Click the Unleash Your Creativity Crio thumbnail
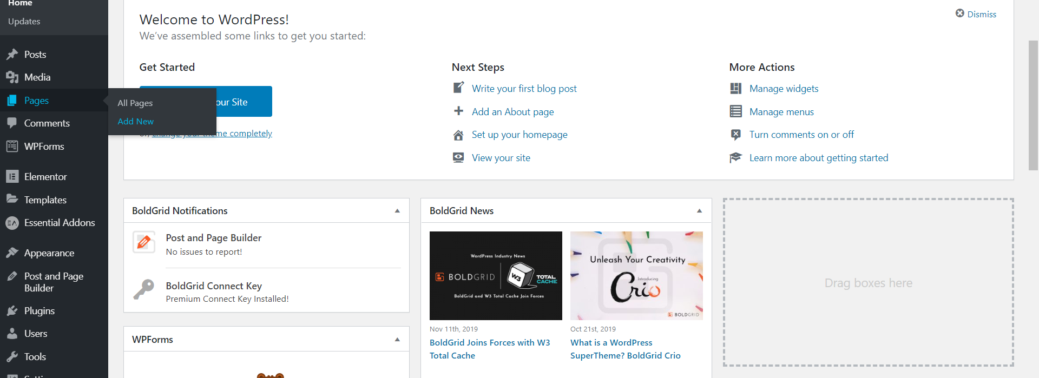The image size is (1039, 378). coord(636,276)
